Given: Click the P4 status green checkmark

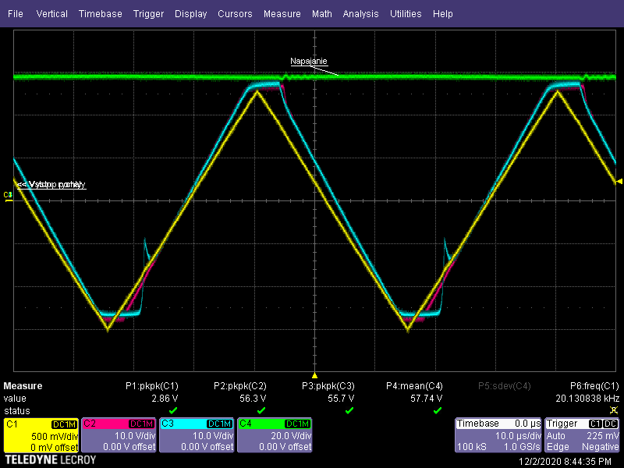Looking at the screenshot, I should tap(438, 410).
